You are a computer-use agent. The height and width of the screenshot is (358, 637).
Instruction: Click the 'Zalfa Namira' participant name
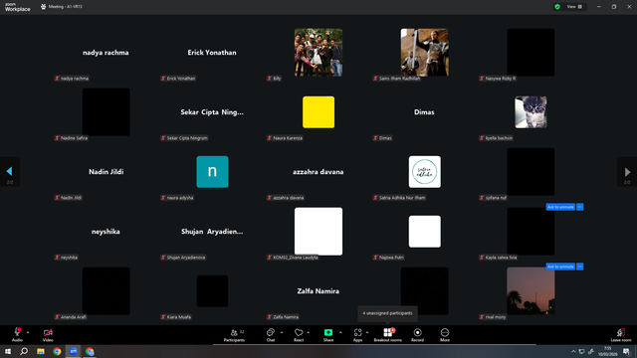click(x=318, y=291)
